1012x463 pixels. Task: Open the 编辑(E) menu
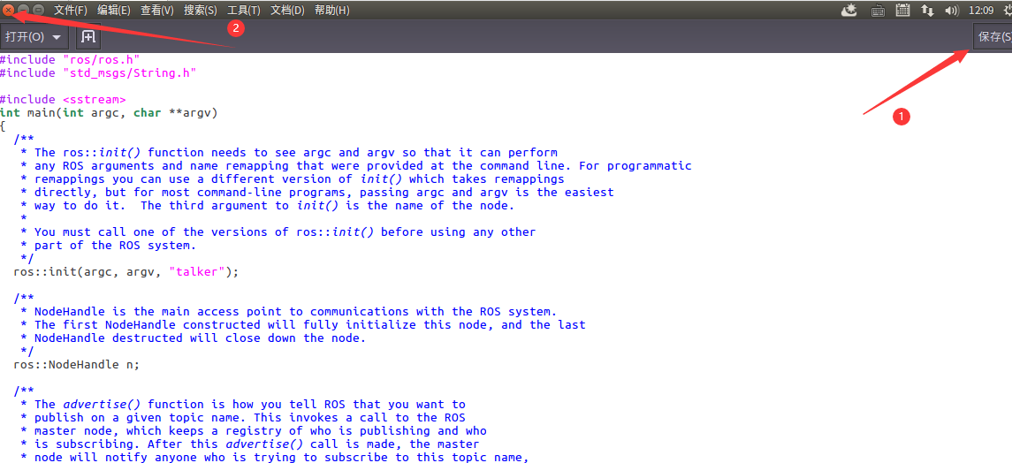[x=114, y=11]
